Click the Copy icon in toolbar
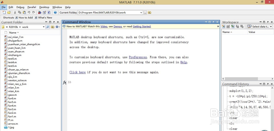The height and width of the screenshot is (131, 274). coord(19,12)
